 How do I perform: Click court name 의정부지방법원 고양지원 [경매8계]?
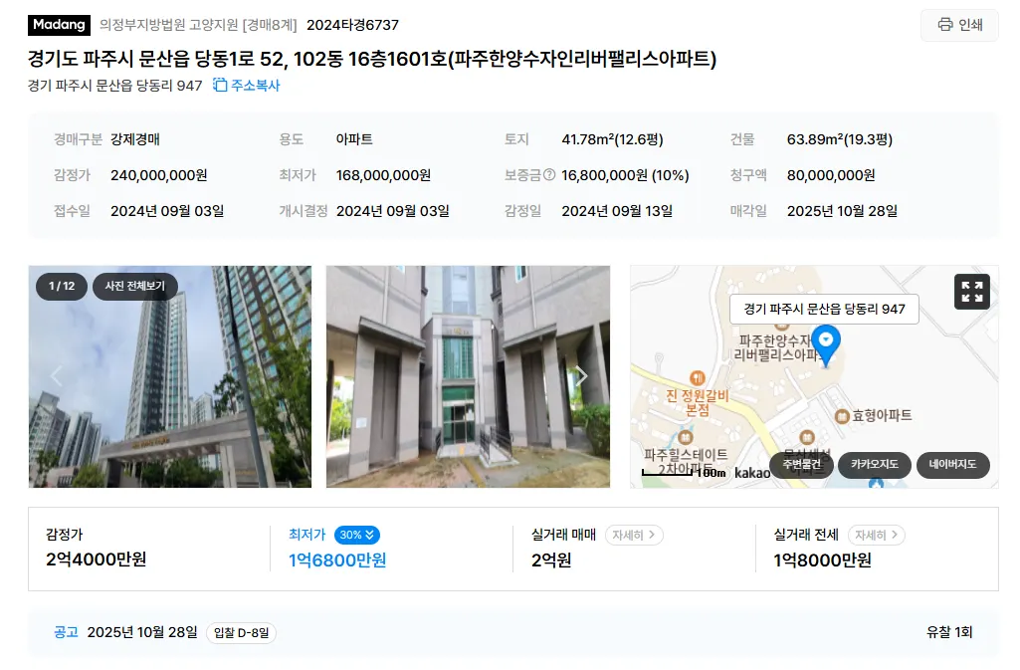tap(198, 25)
